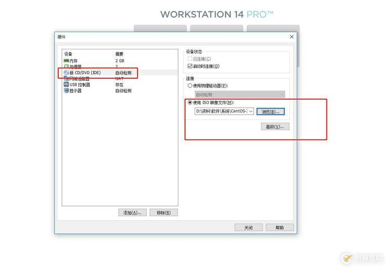
Task: Choose 使用 ISO 映像文件(M) radio option
Action: coord(190,102)
